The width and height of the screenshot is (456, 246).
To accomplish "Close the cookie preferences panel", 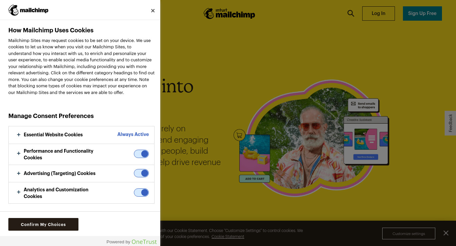I will (153, 11).
